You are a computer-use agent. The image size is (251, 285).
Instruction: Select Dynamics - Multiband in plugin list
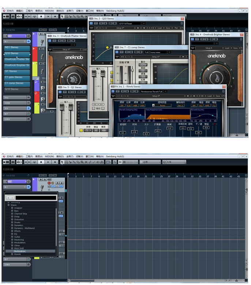(25, 228)
